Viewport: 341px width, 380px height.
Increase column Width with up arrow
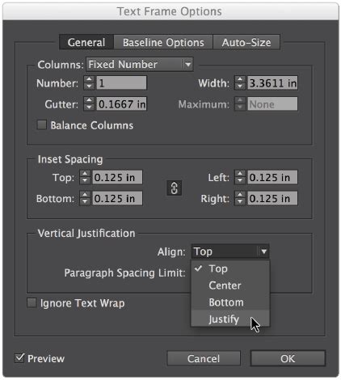239,79
